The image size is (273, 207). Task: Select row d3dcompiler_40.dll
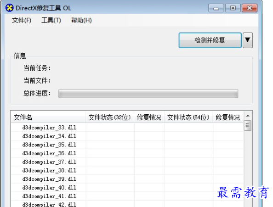[127, 188]
